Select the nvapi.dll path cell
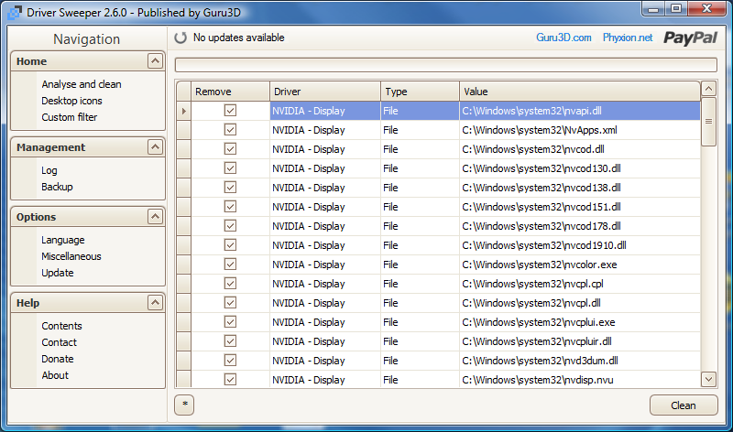 click(x=580, y=111)
